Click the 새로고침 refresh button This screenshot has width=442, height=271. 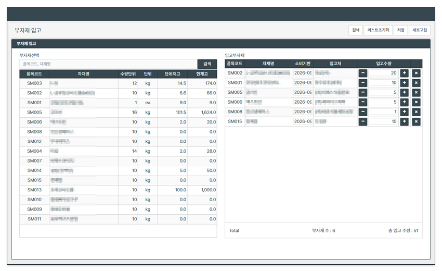tap(420, 30)
